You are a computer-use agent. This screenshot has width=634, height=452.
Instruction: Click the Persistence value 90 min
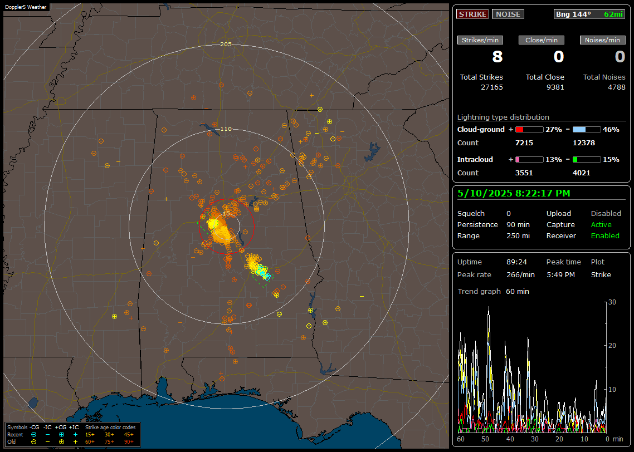click(518, 224)
